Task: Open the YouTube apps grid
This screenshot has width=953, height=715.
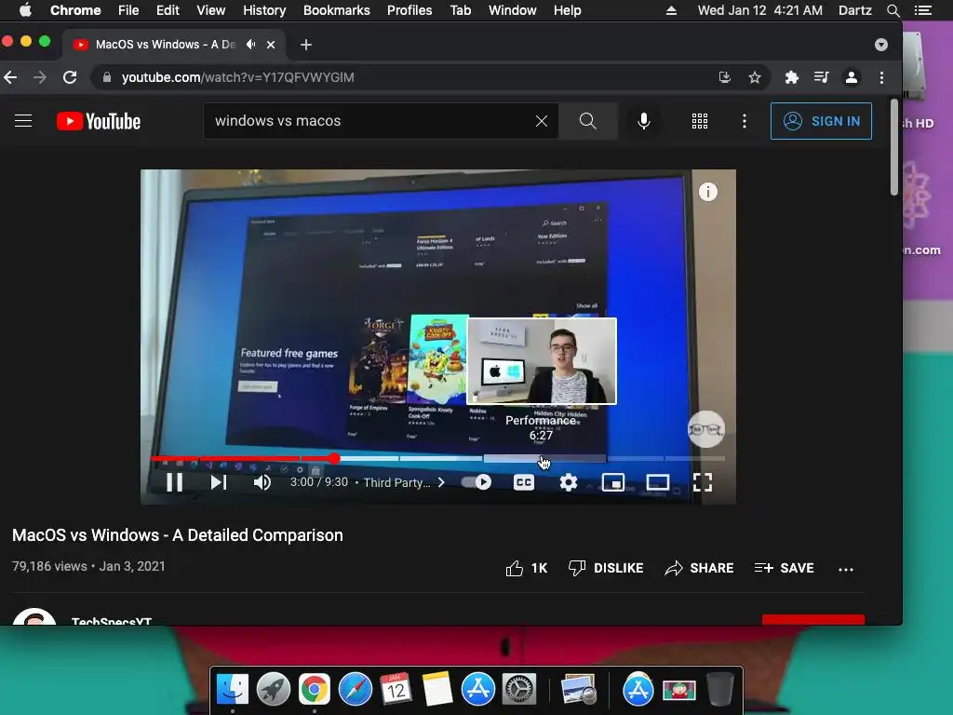Action: tap(700, 121)
